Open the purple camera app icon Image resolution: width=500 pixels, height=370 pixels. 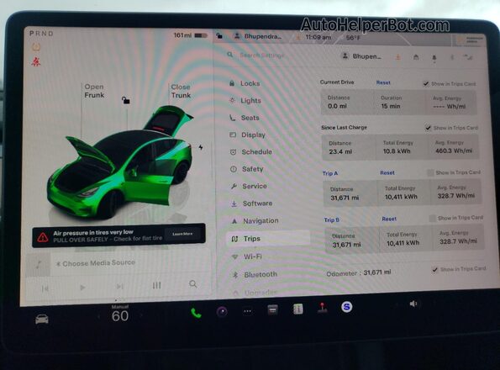coord(222,312)
